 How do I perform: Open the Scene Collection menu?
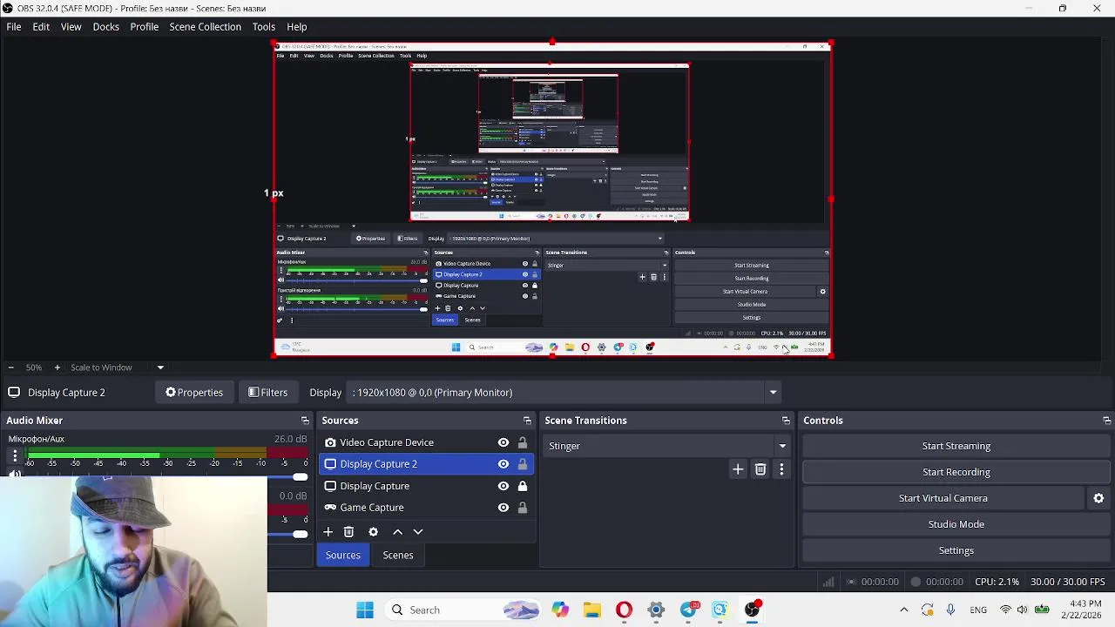coord(205,27)
